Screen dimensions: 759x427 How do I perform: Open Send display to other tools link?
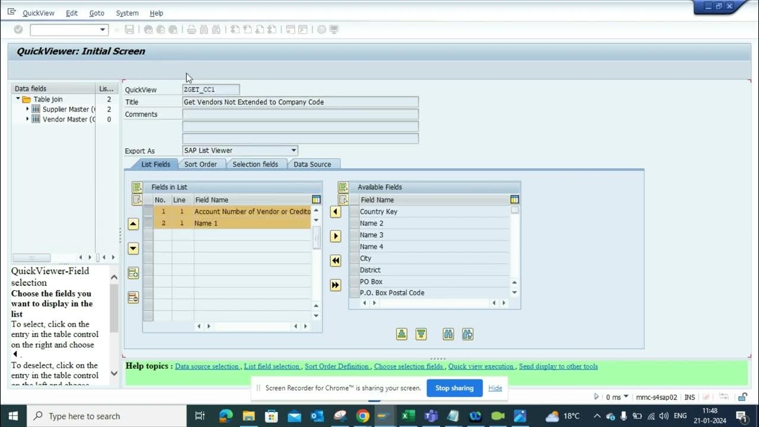click(558, 367)
